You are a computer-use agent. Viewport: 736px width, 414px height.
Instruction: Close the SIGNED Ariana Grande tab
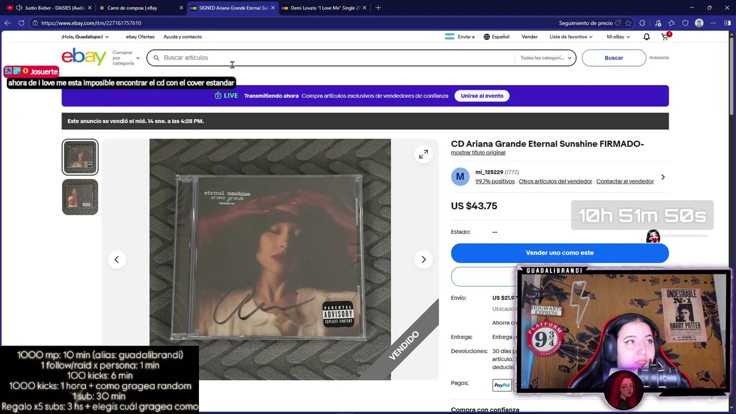point(273,8)
